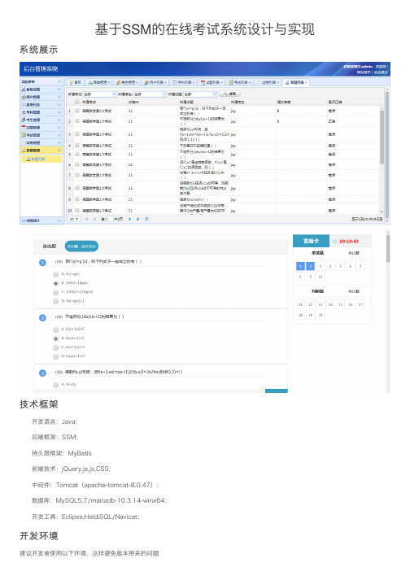This screenshot has height=580, width=410.
Task: Click the grid refresh icon in pager
Action: coord(147,219)
